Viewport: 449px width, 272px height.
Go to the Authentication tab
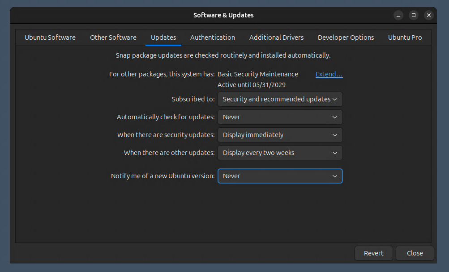point(213,38)
